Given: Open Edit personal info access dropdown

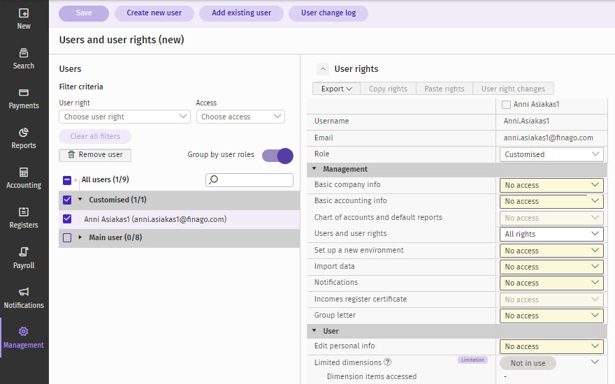Looking at the screenshot, I should pyautogui.click(x=551, y=346).
